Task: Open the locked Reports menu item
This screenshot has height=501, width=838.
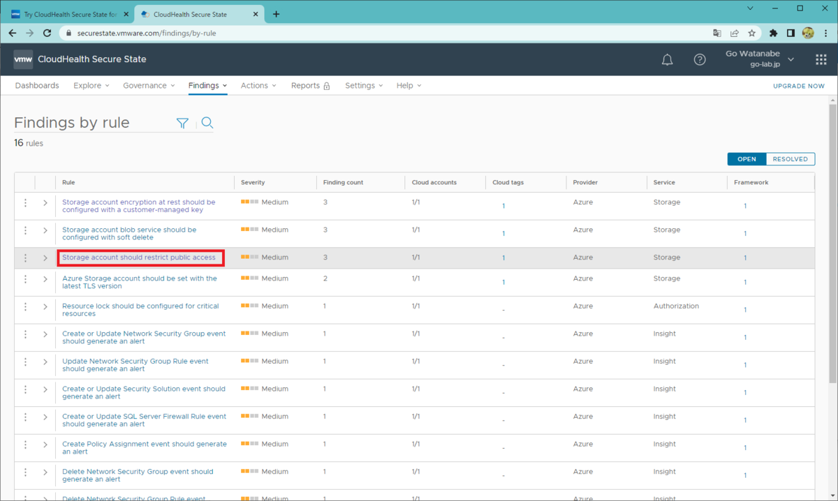Action: pyautogui.click(x=310, y=85)
